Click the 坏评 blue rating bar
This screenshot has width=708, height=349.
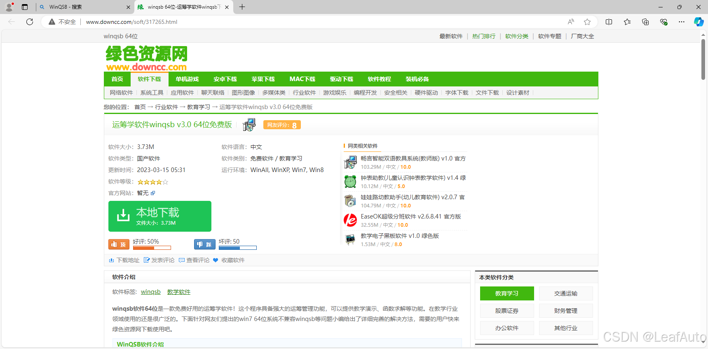point(238,248)
